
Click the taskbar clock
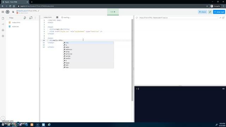tap(222, 125)
